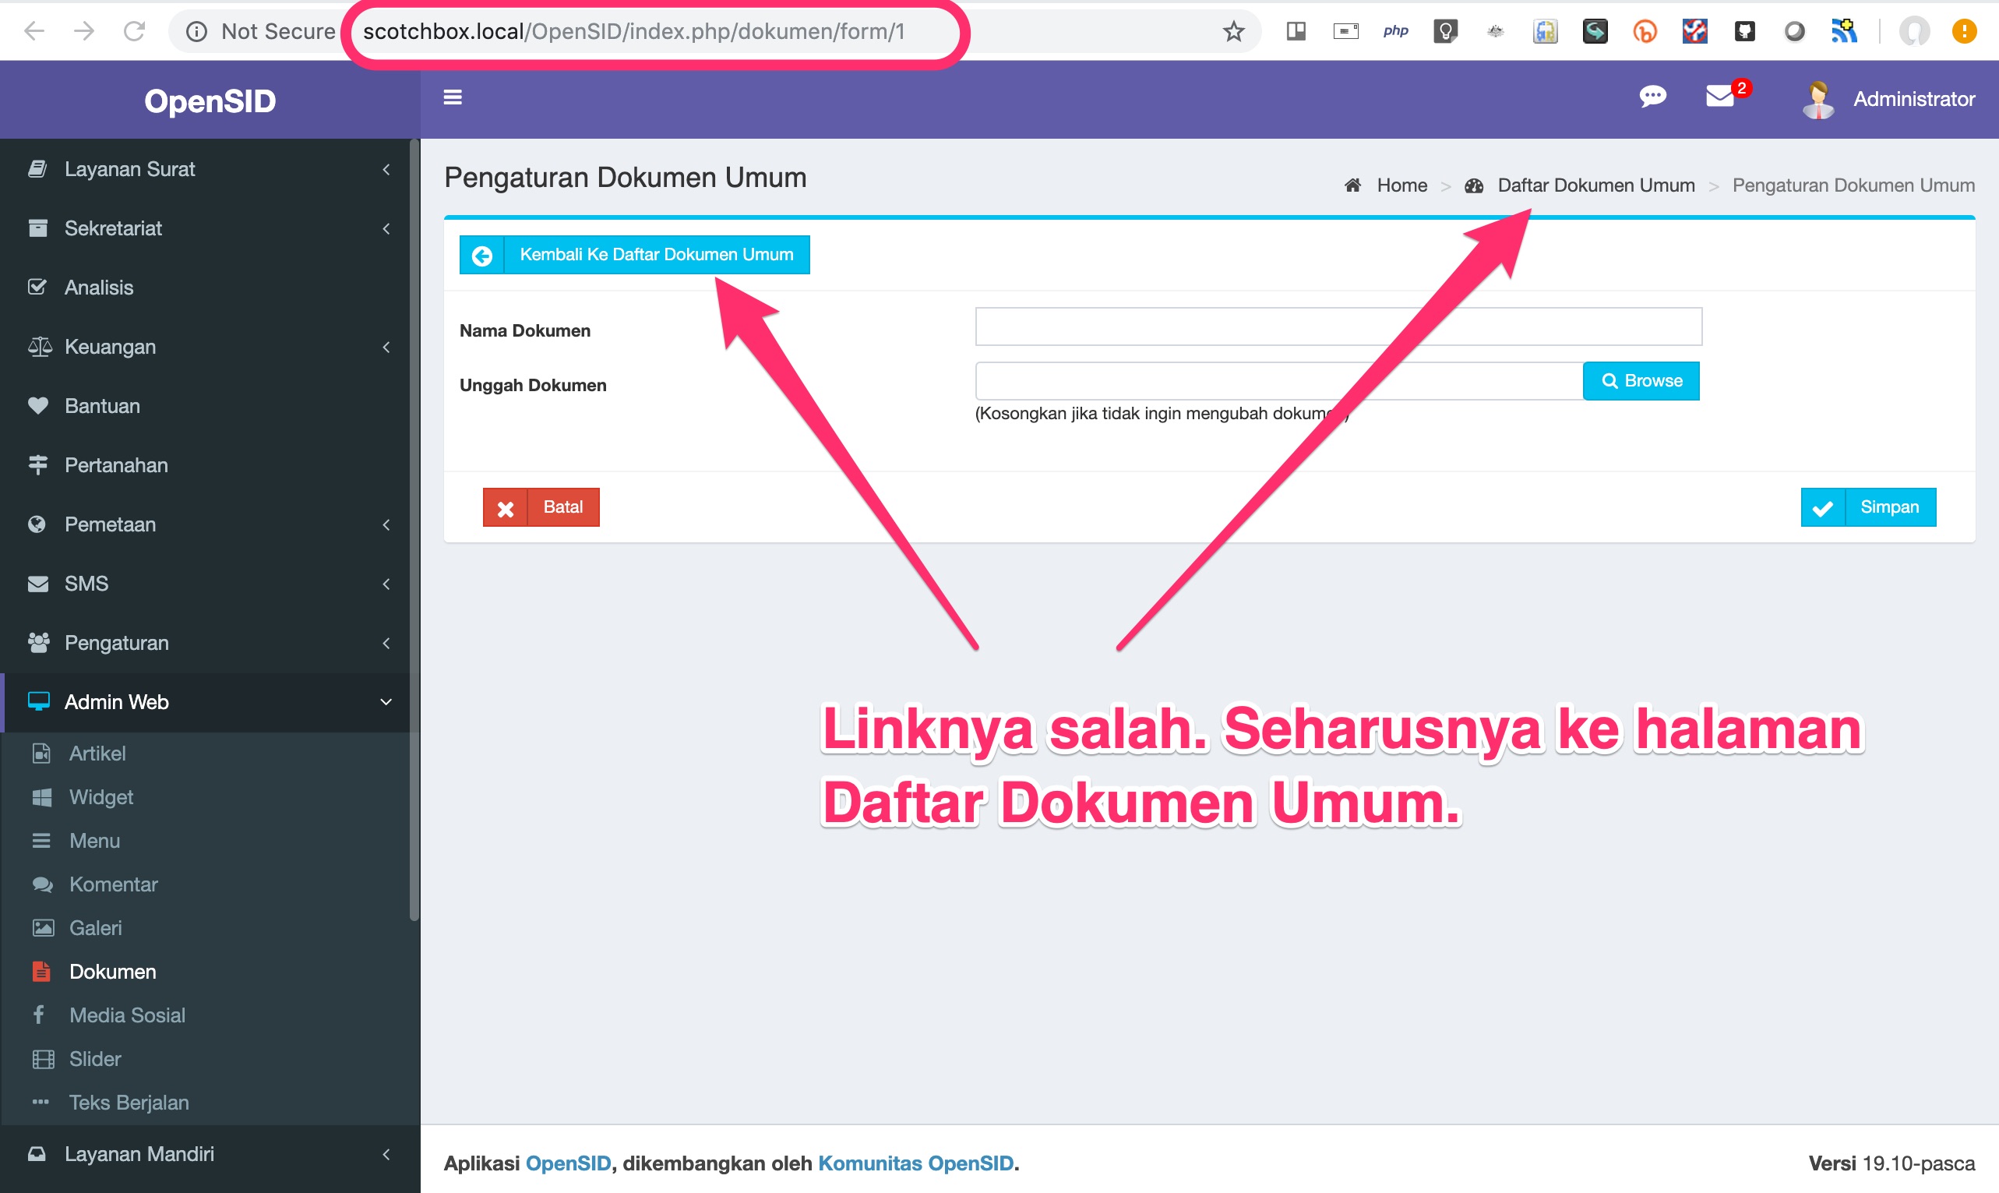
Task: Open the php browser extension icon
Action: click(1396, 30)
